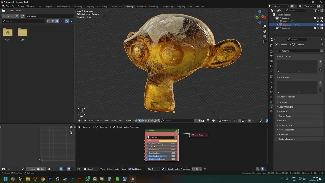Switch to the Shading workspace tab
Viewport: 325px width, 183px height.
(x=129, y=6)
